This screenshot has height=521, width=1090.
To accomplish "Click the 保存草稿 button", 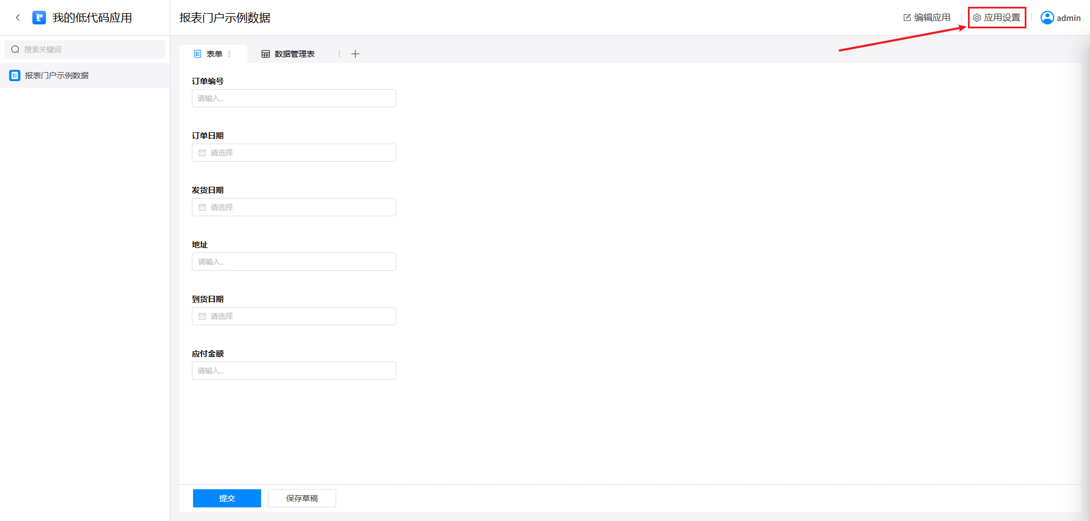I will [301, 498].
